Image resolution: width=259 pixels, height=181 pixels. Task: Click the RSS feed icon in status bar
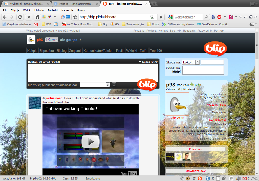208,178
